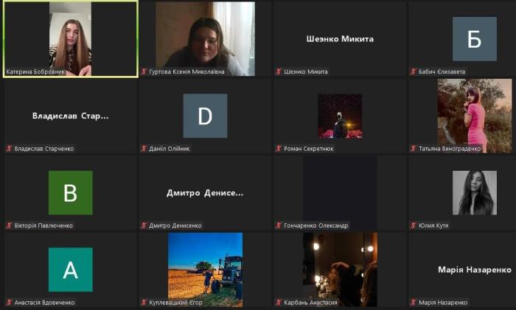Click the green B avatar of Вікторія Павлюченко
The width and height of the screenshot is (516, 310).
(x=70, y=193)
